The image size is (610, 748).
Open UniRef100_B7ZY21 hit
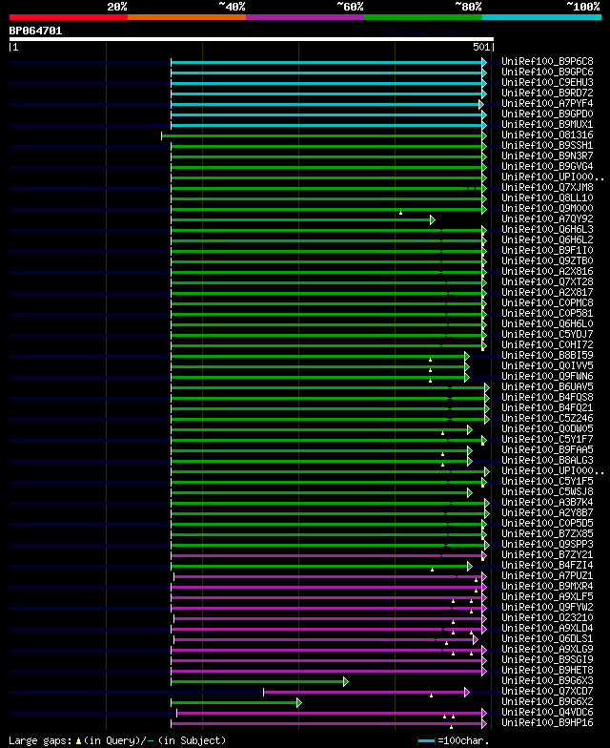tap(547, 555)
